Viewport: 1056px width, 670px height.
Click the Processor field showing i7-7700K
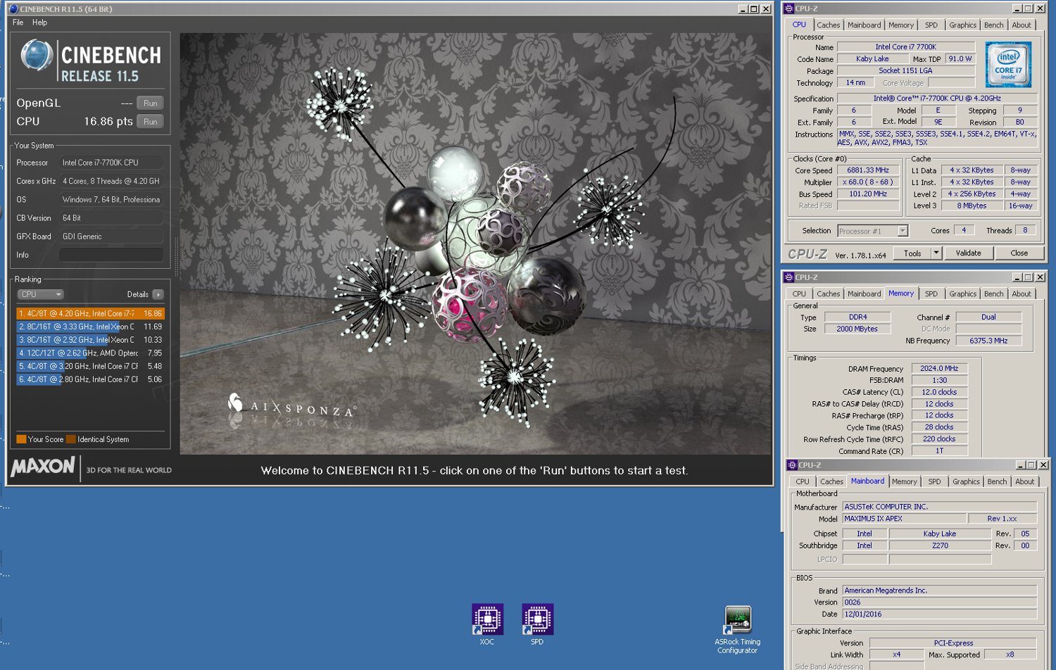pyautogui.click(x=111, y=163)
